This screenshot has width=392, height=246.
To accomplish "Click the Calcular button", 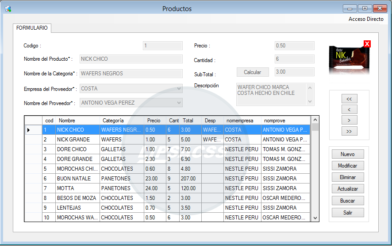I will (x=253, y=72).
